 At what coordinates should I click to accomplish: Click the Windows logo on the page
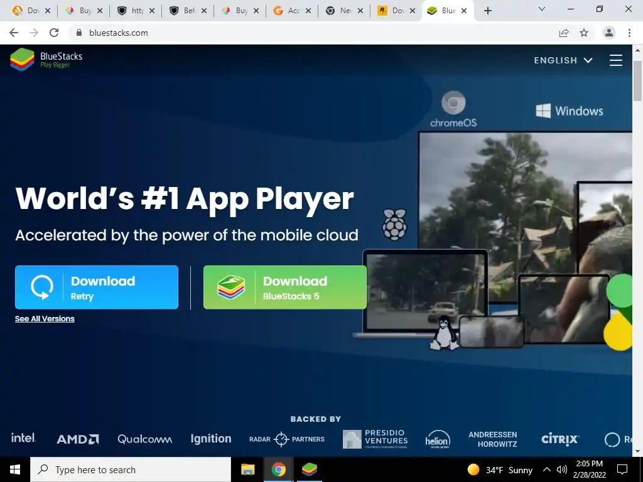(x=569, y=110)
